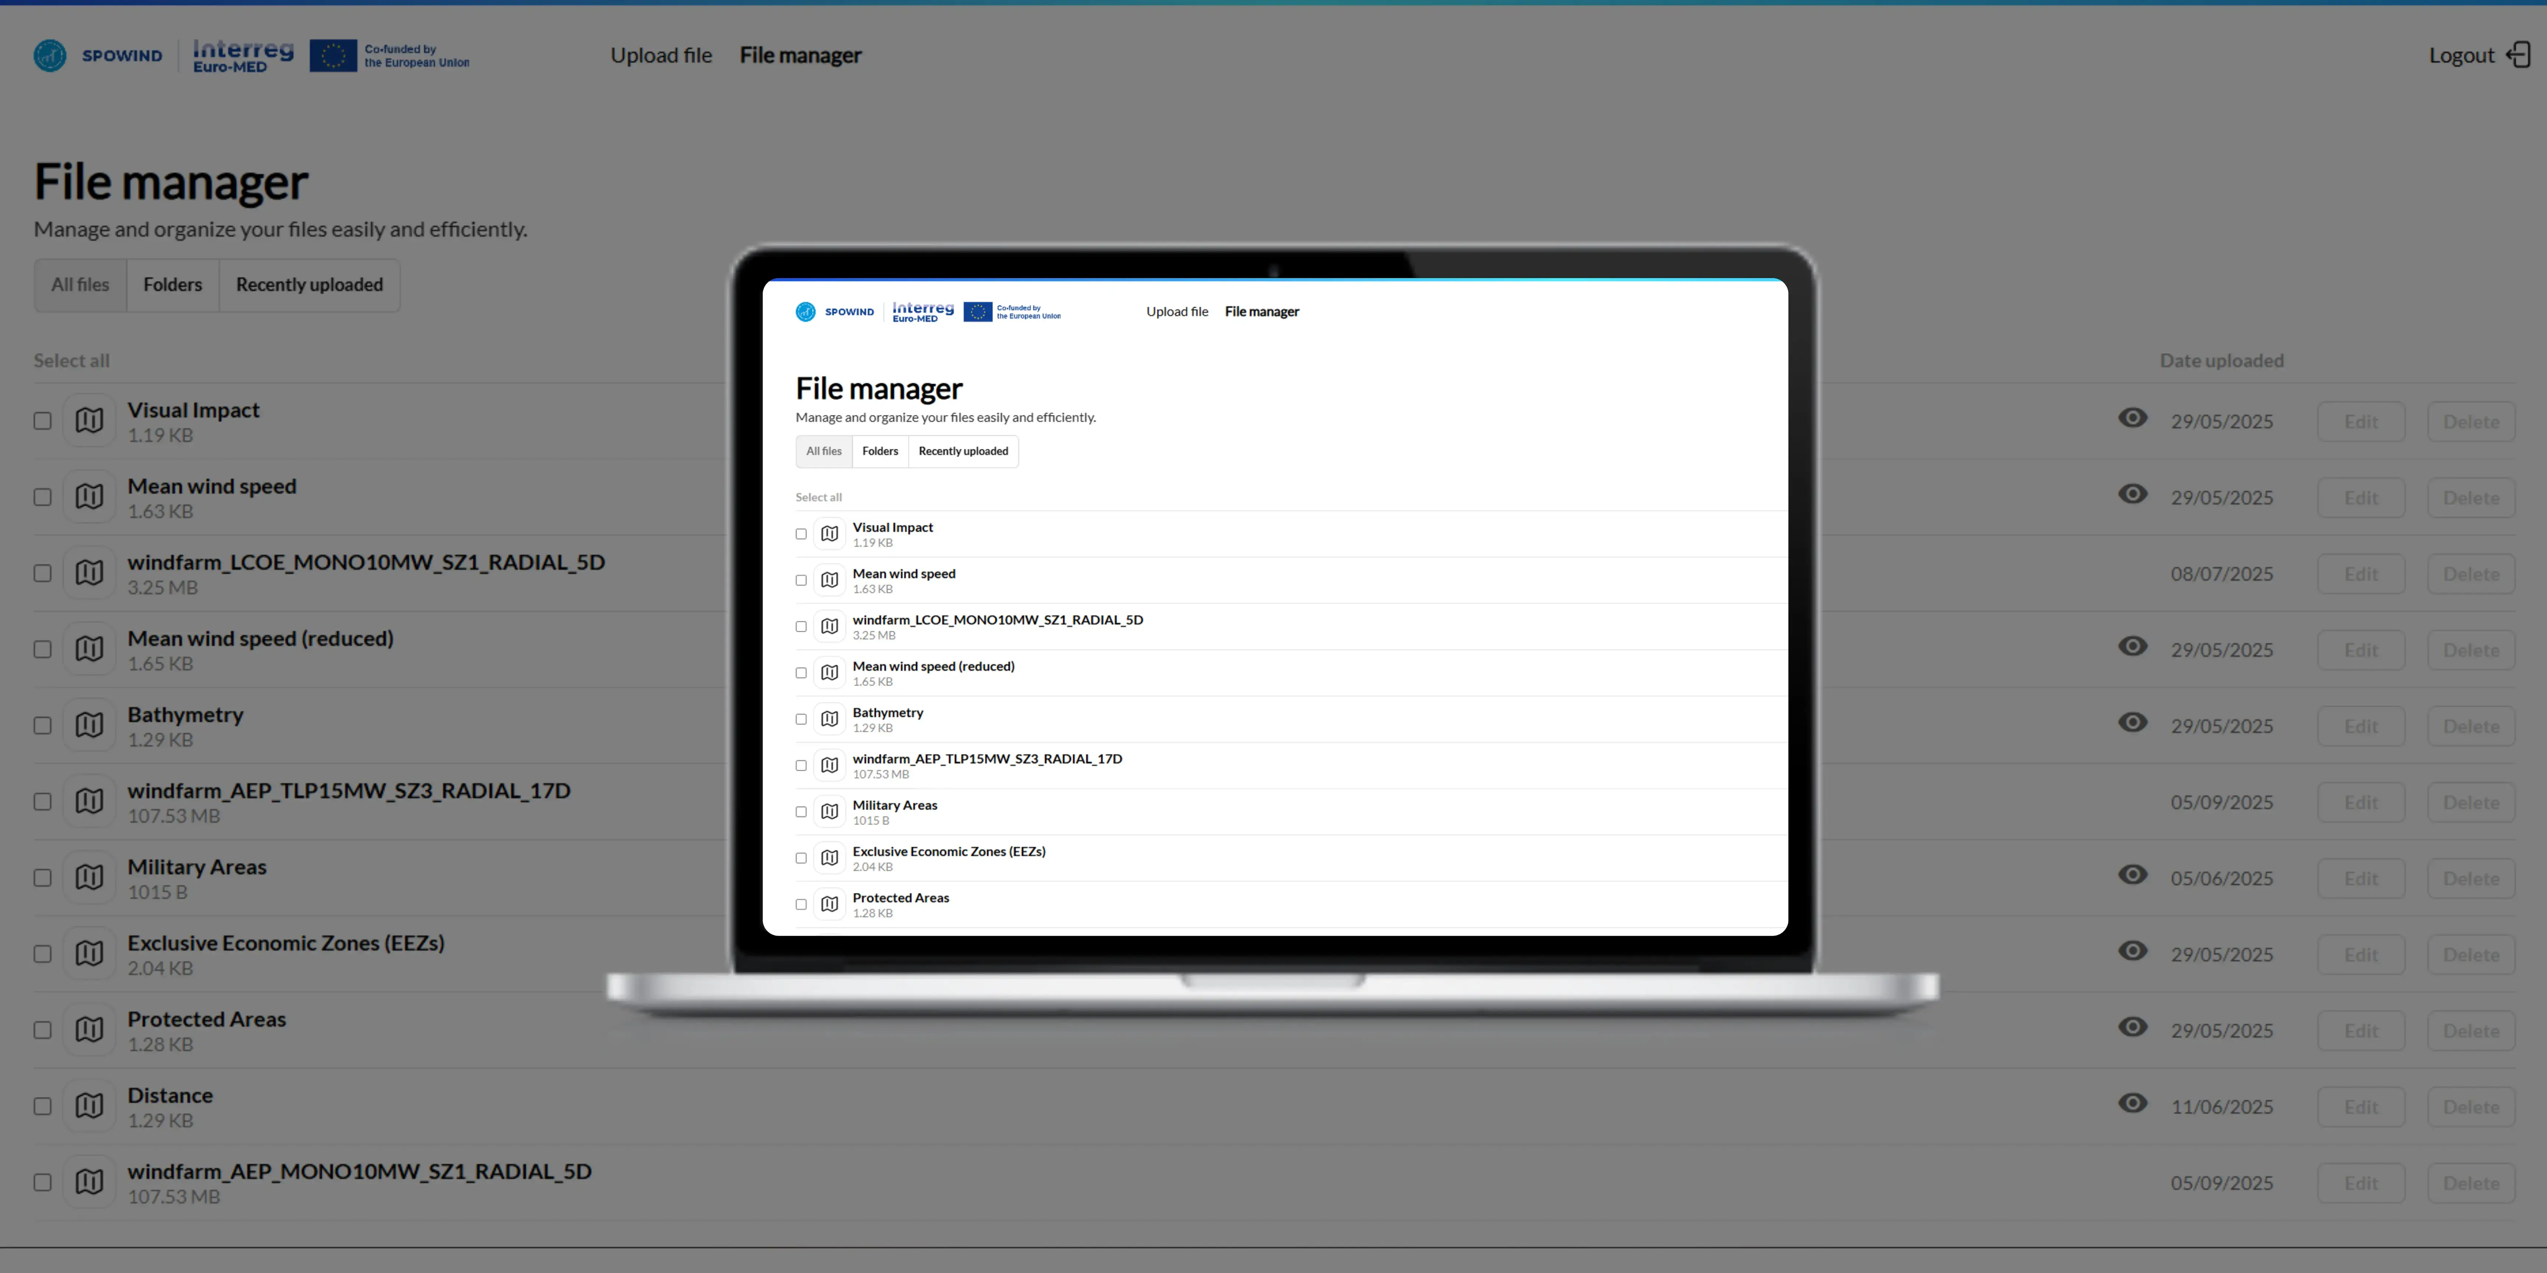This screenshot has width=2547, height=1273.
Task: Click the Interreg Euro-MED logo
Action: pos(243,55)
